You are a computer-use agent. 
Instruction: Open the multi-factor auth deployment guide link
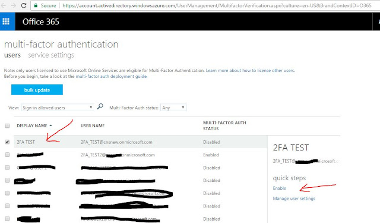point(111,77)
